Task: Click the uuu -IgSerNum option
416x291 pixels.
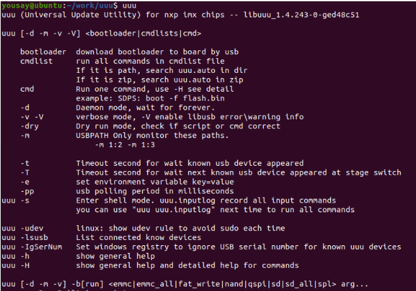Action: (x=32, y=246)
